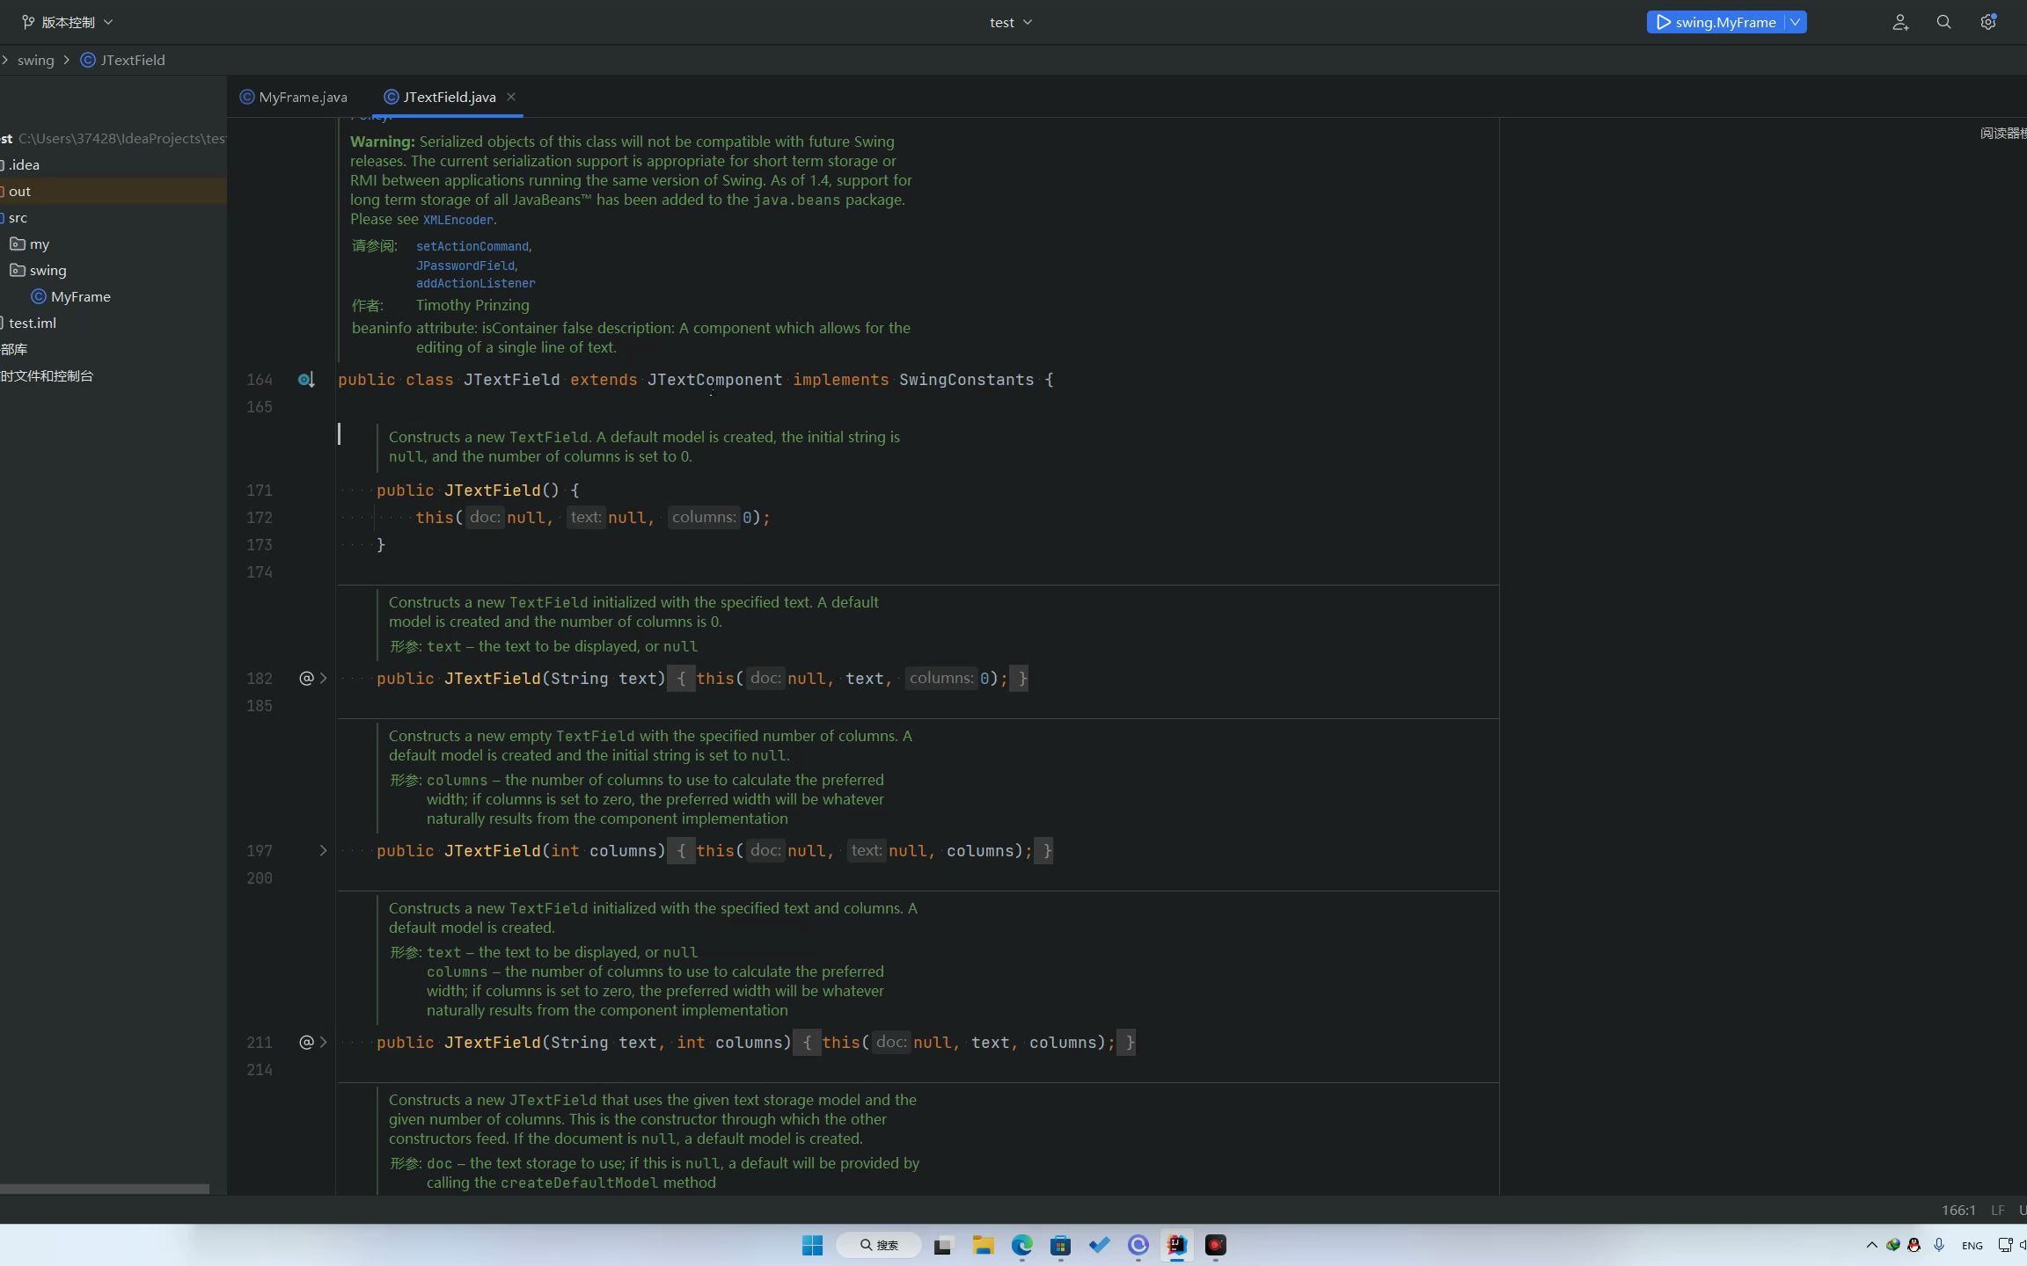Expand folded code chevron at line 182
The image size is (2027, 1266).
click(x=323, y=678)
